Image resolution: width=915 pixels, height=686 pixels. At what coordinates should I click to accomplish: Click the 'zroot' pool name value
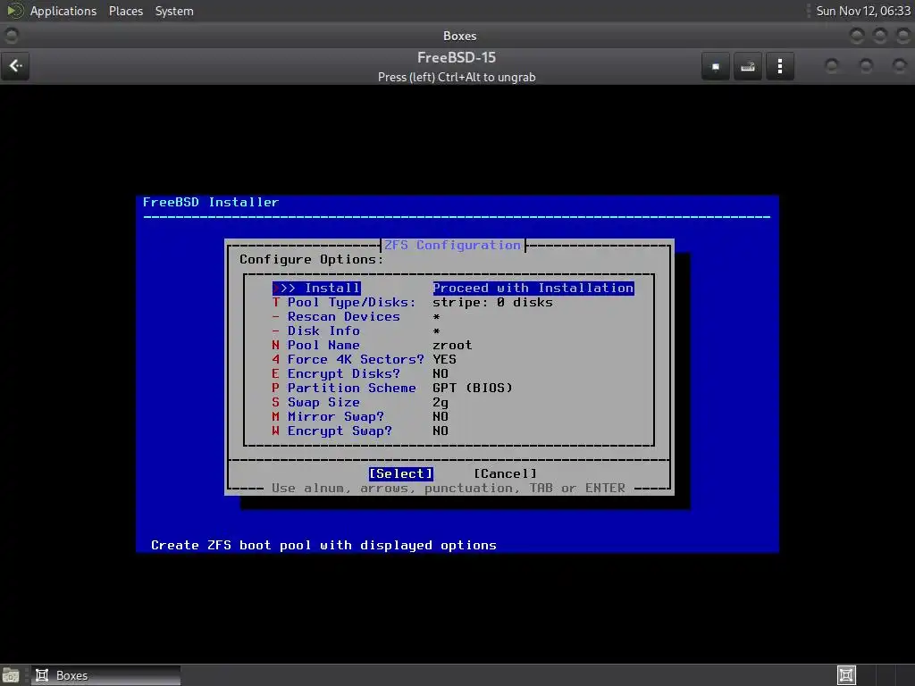tap(452, 346)
